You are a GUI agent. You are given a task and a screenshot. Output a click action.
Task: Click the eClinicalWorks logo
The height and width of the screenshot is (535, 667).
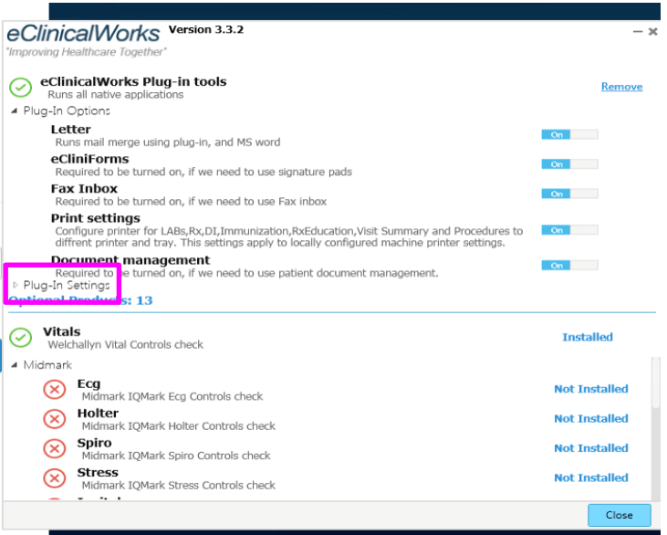pos(83,33)
